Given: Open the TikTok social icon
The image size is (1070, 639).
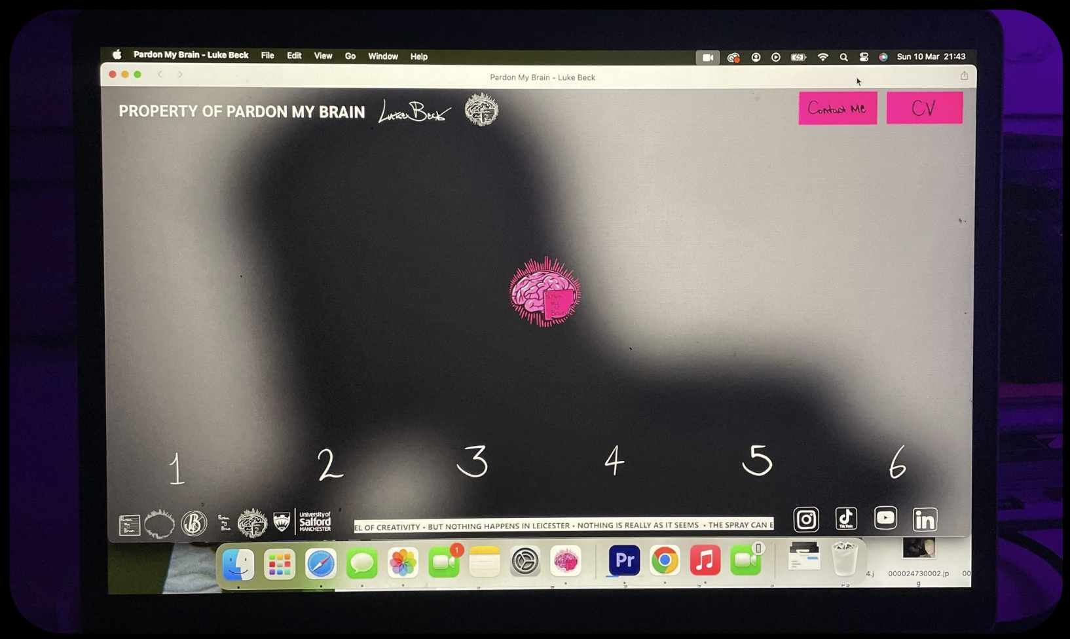Looking at the screenshot, I should (846, 519).
